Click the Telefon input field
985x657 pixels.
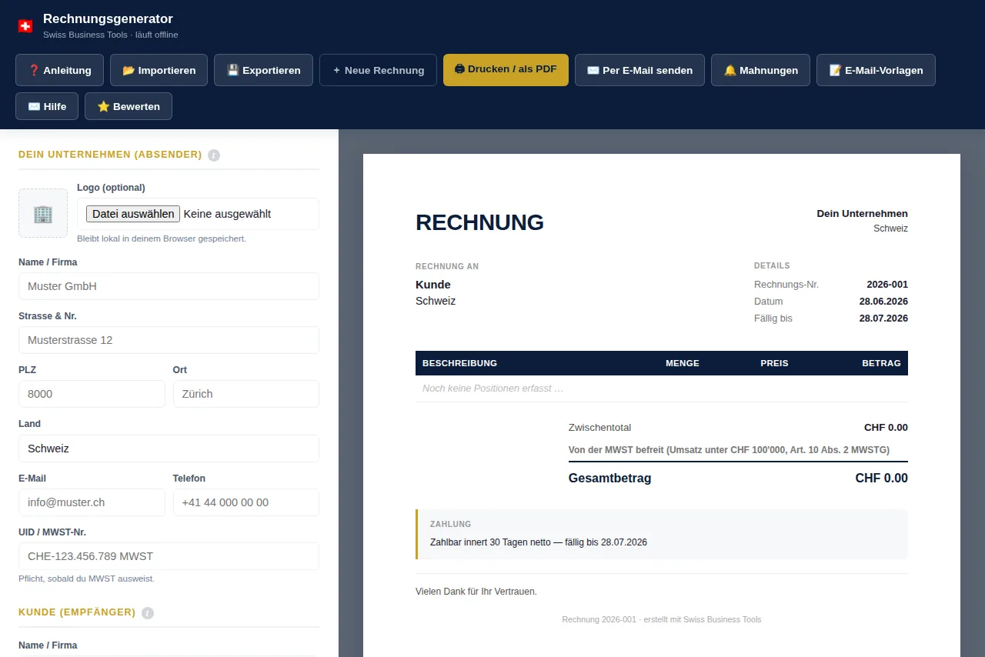[x=246, y=502]
